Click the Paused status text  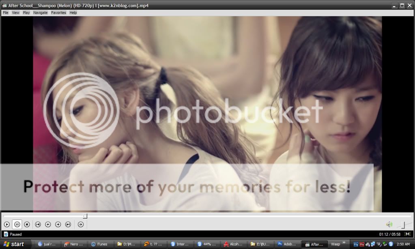click(15, 234)
